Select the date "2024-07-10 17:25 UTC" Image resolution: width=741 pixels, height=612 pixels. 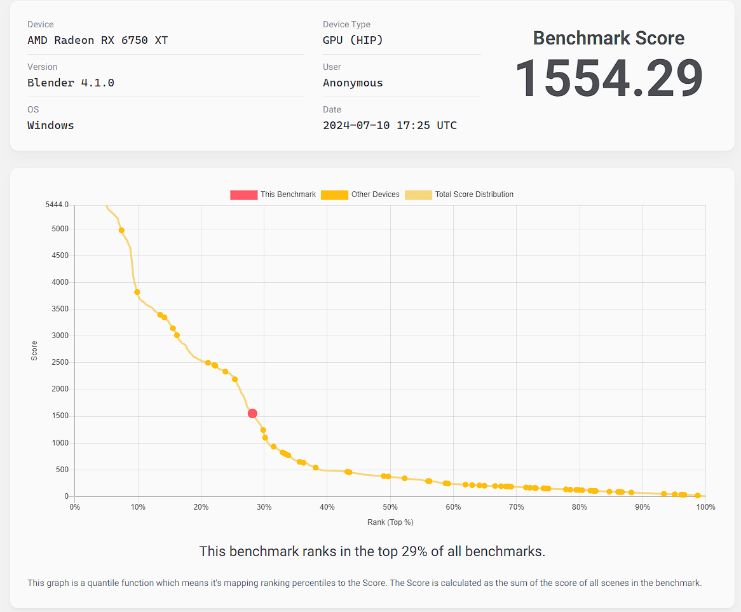click(x=390, y=125)
